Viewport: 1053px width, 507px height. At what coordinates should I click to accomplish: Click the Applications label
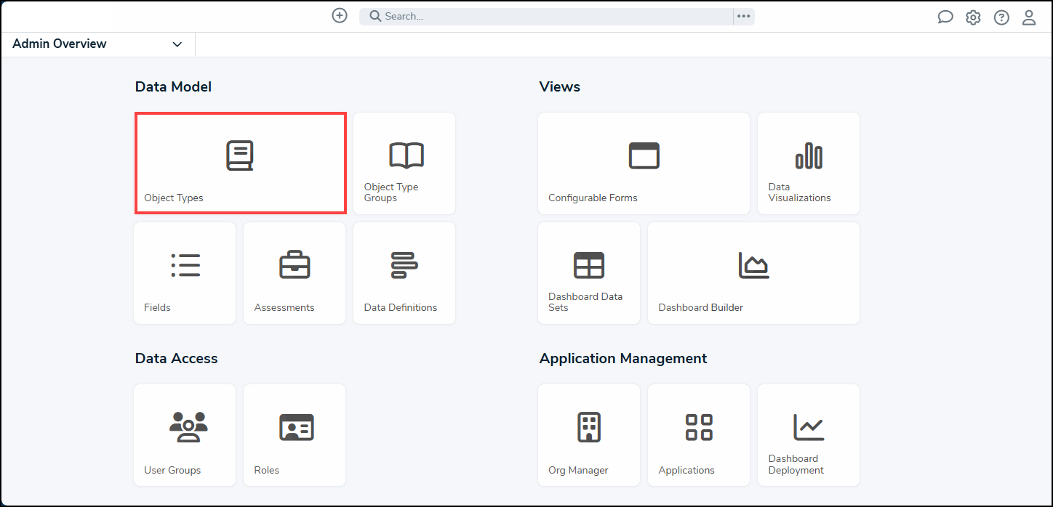point(686,470)
